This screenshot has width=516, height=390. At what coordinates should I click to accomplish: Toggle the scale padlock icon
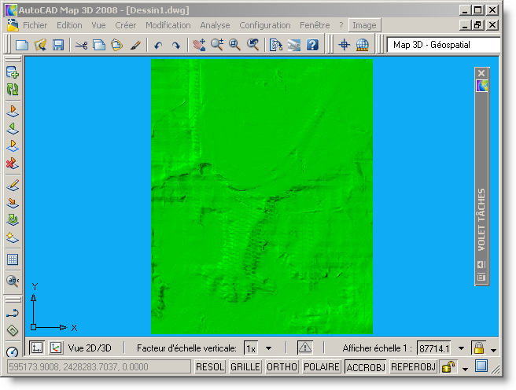pos(479,348)
